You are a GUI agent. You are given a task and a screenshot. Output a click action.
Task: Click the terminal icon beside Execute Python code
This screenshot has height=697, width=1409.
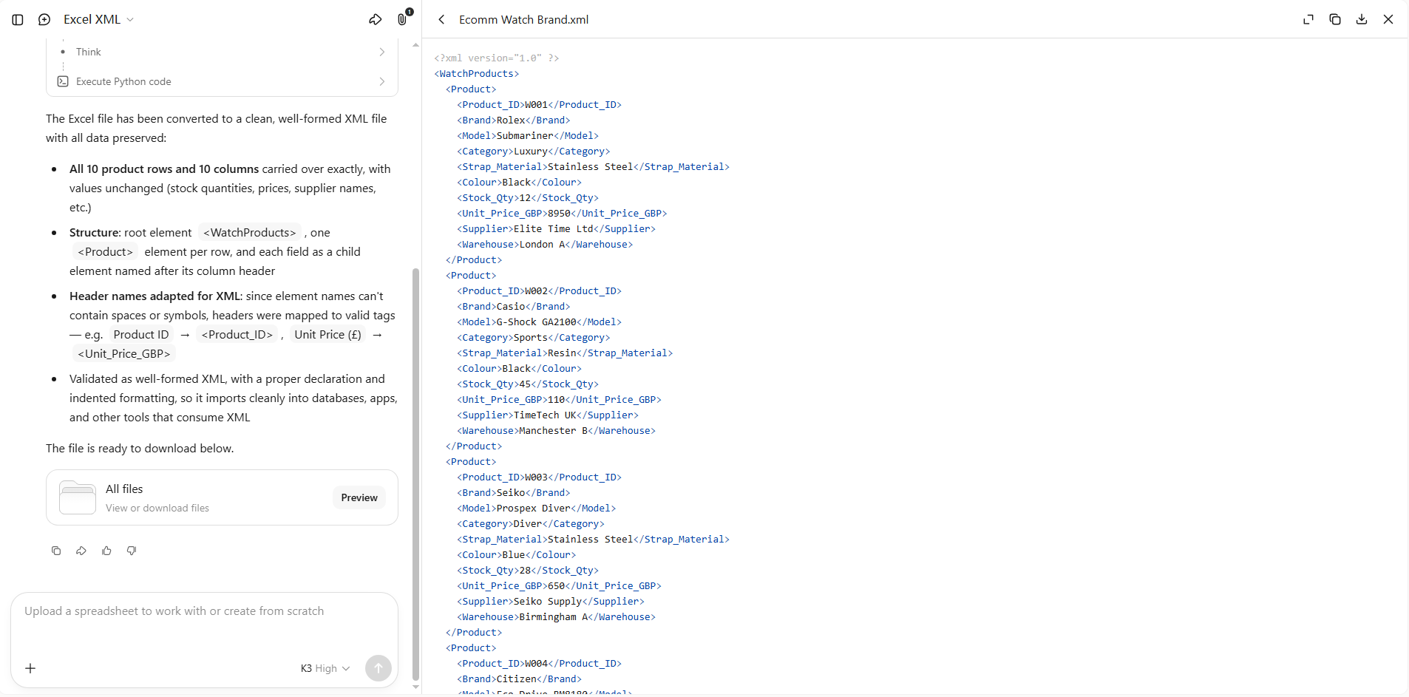[63, 81]
